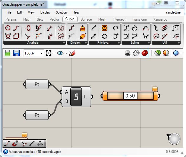Click the canvas compass widget
This screenshot has height=157, width=186.
pyautogui.click(x=174, y=139)
